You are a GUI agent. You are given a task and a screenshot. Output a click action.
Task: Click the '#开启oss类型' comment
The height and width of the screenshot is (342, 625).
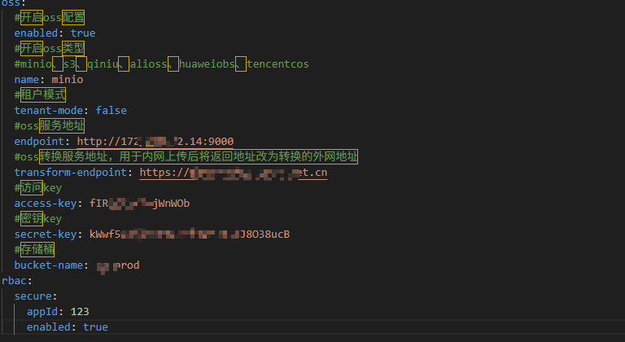[50, 49]
